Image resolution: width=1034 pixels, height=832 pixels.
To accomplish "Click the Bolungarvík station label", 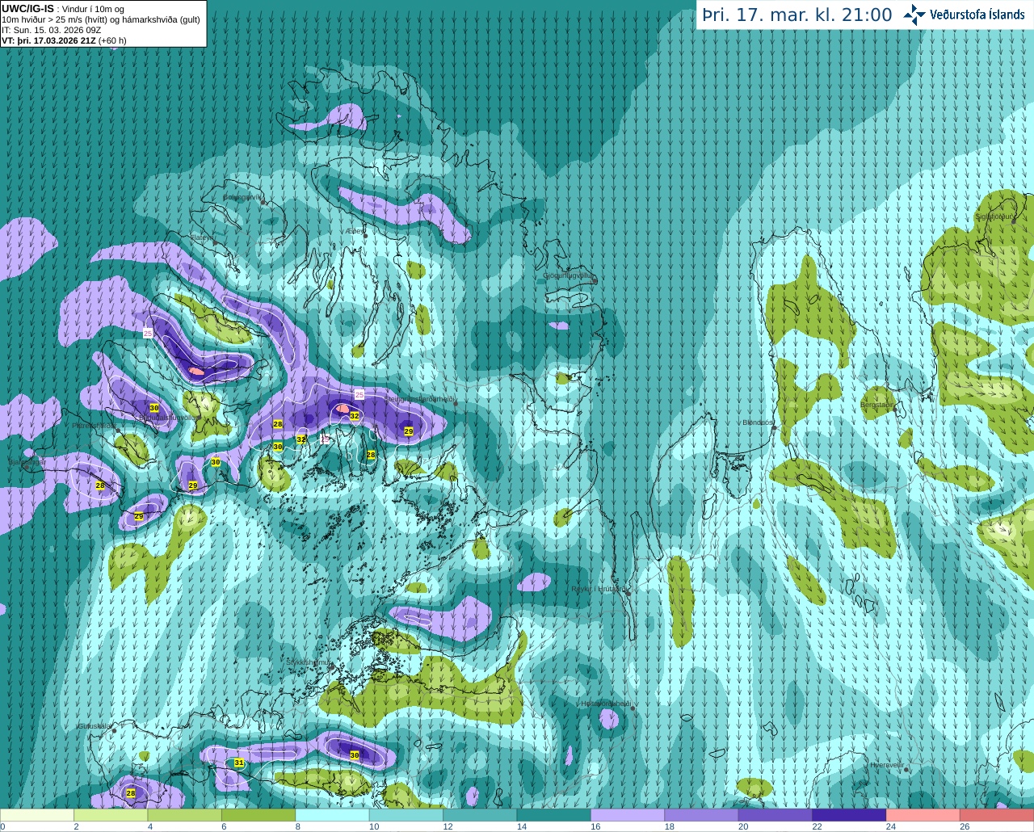I will click(x=243, y=197).
